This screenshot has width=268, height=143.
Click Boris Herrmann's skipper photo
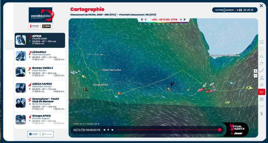point(21,103)
